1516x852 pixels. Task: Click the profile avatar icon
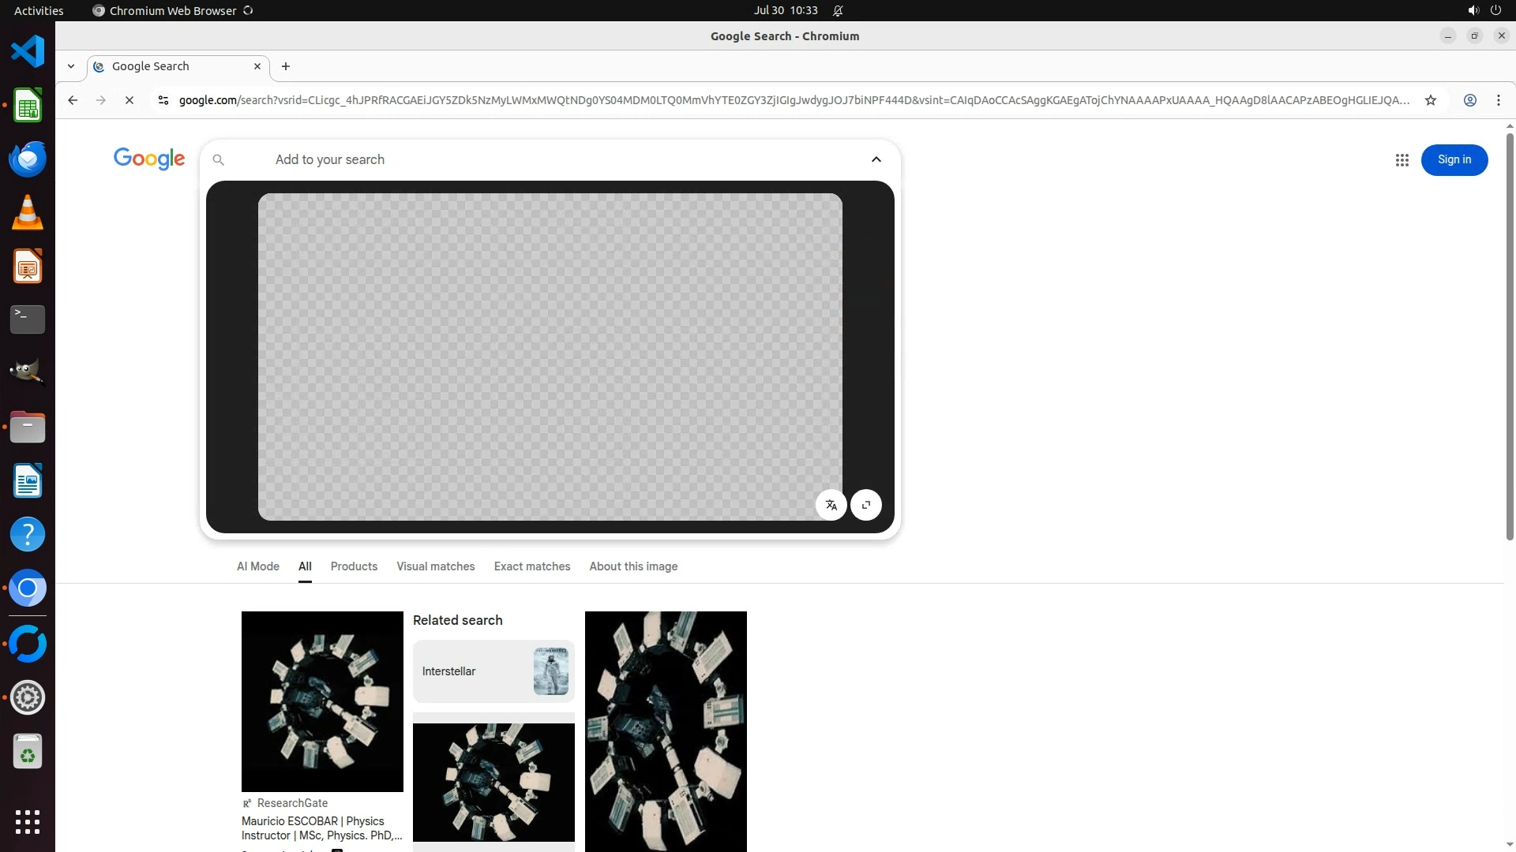[1469, 100]
